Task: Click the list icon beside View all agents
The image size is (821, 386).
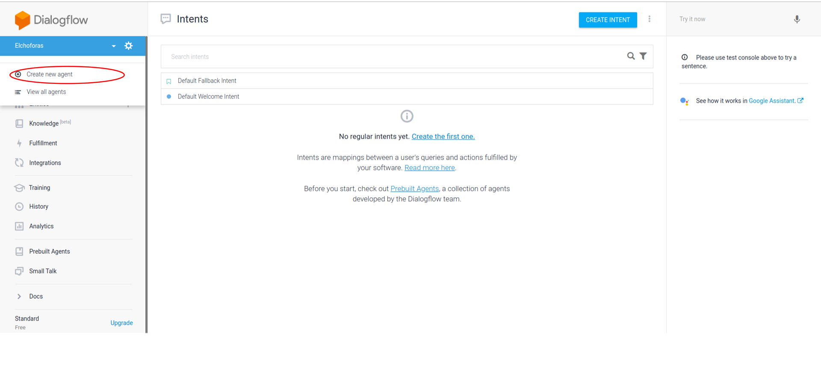Action: [18, 92]
